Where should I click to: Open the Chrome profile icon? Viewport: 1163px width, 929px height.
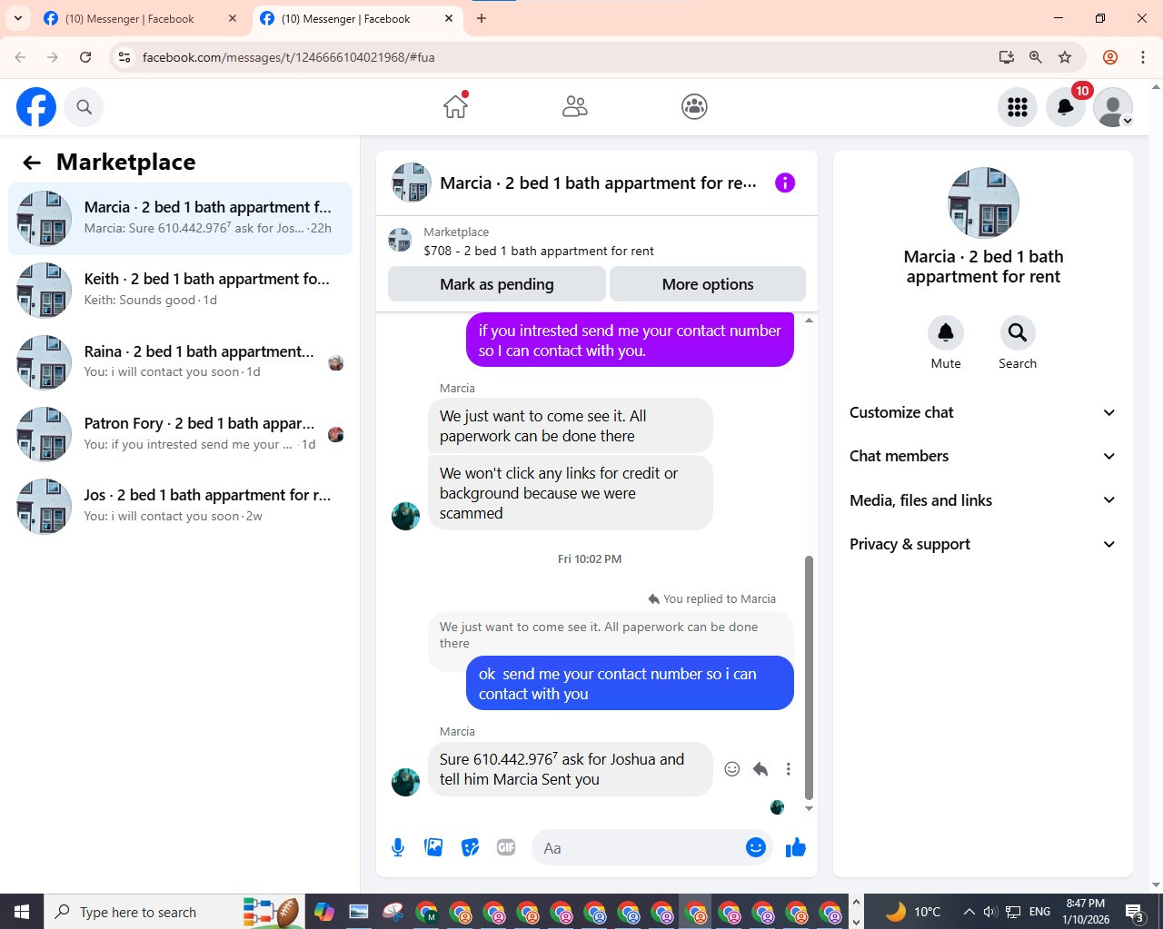click(1110, 57)
